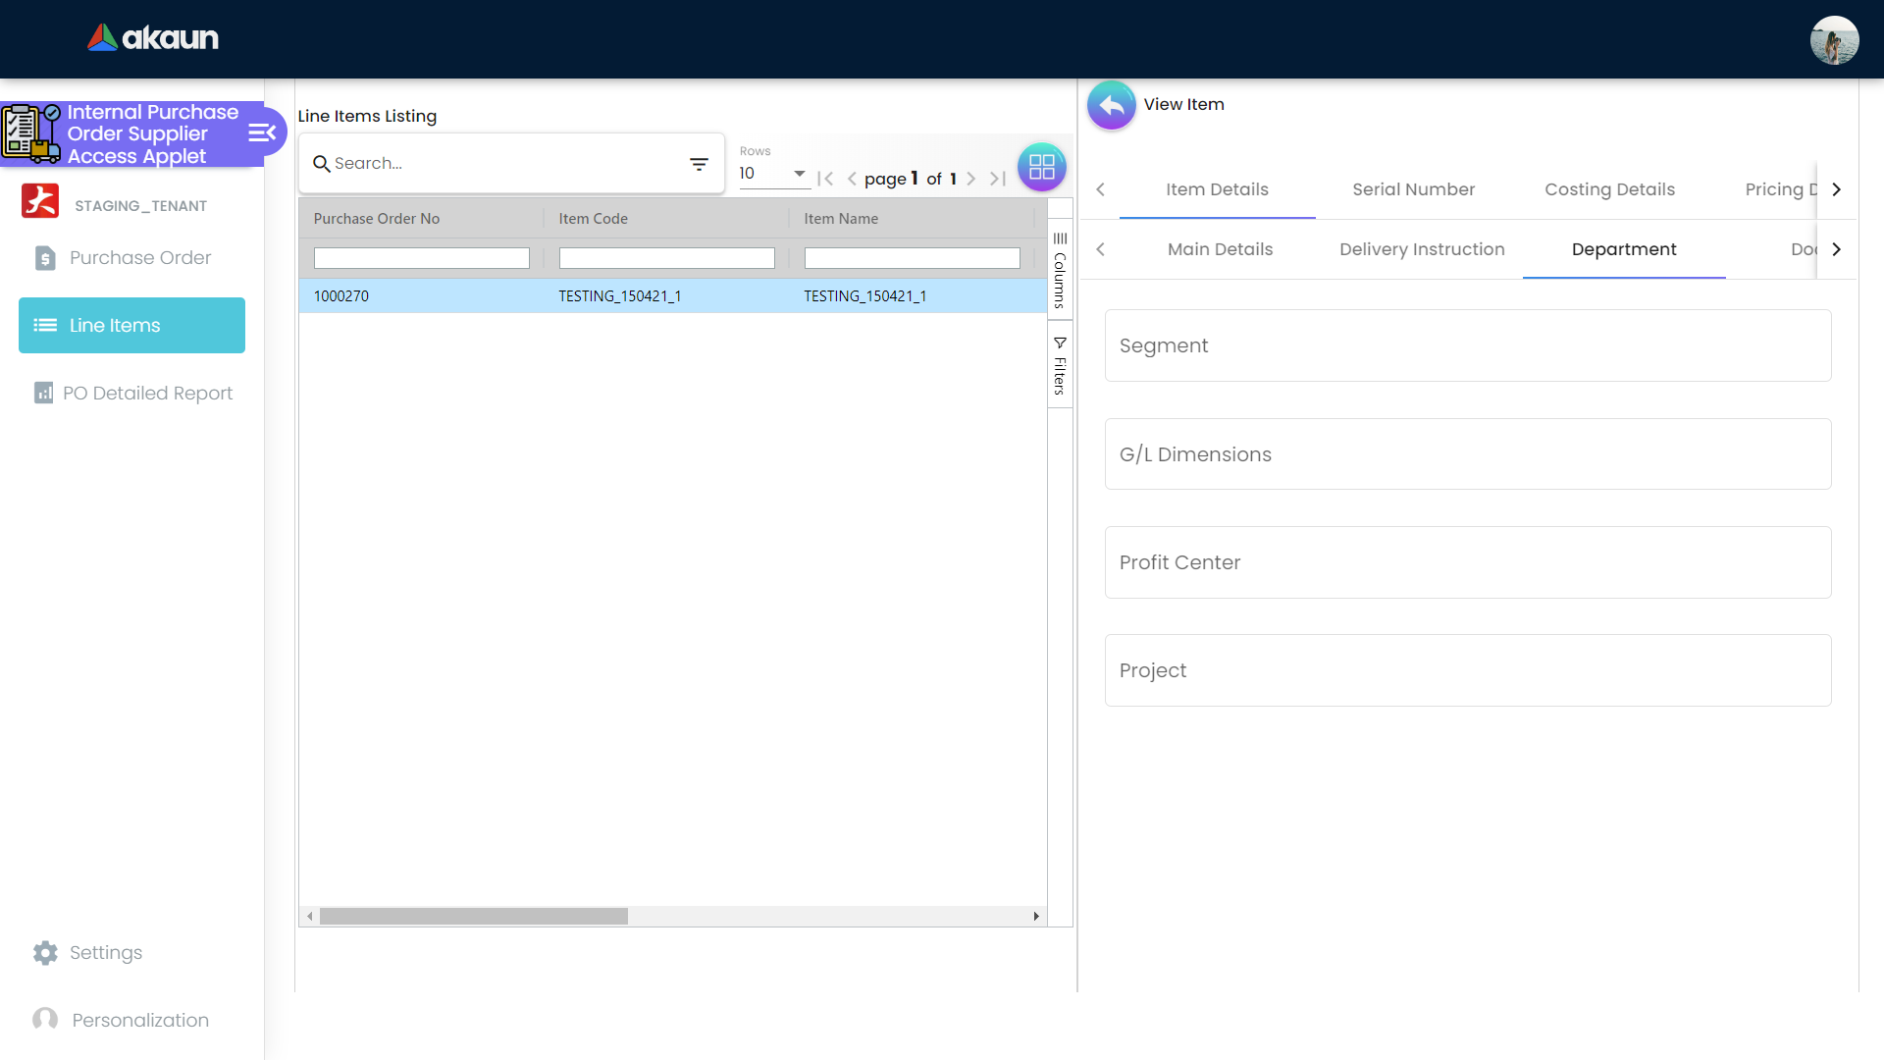This screenshot has height=1060, width=1884.
Task: Switch to the Costing Details tab
Action: (1609, 189)
